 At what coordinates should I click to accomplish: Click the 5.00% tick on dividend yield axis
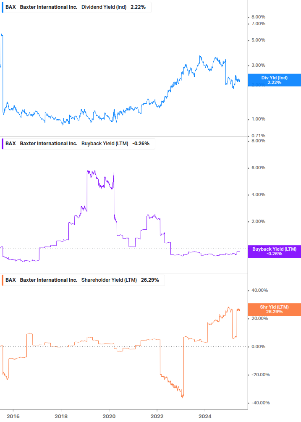click(x=258, y=40)
